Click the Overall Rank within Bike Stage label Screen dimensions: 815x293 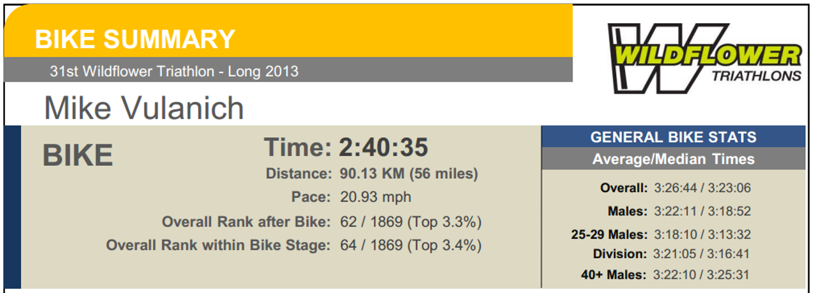coord(218,245)
